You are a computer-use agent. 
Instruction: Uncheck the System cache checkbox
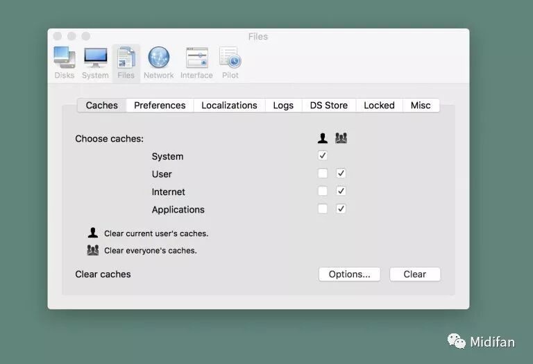tap(323, 156)
